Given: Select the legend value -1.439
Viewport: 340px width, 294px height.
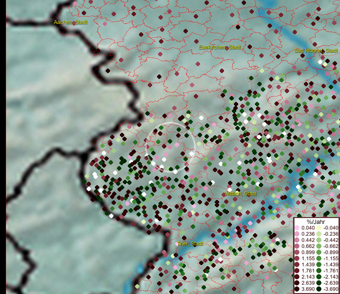Looking at the screenshot, I should point(331,265).
